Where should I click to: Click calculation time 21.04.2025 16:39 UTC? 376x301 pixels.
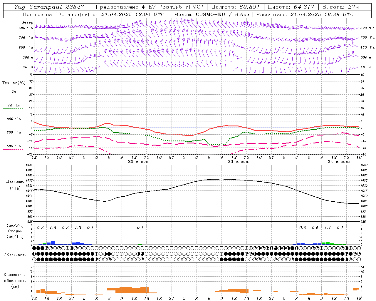322,14
